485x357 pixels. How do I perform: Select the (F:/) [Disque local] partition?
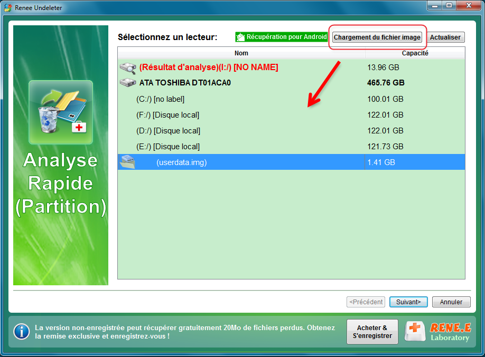coord(292,115)
